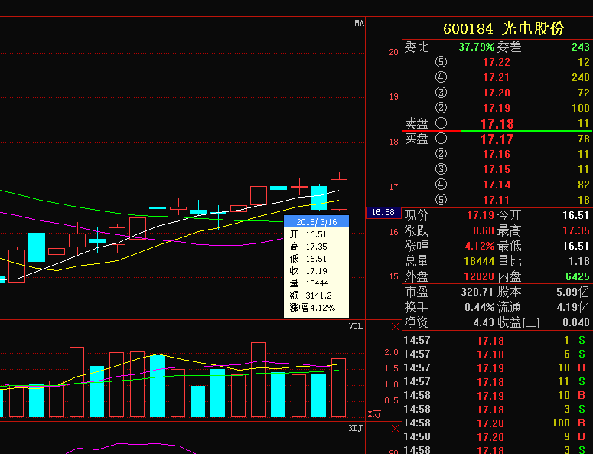
Task: Click the sell-one price 17.18
Action: 497,123
